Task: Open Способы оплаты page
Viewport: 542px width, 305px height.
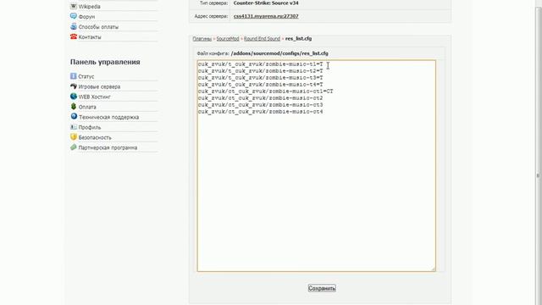Action: coord(98,26)
